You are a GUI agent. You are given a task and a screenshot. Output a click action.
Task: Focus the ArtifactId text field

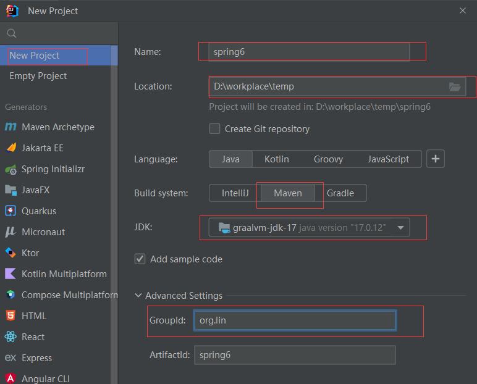295,355
